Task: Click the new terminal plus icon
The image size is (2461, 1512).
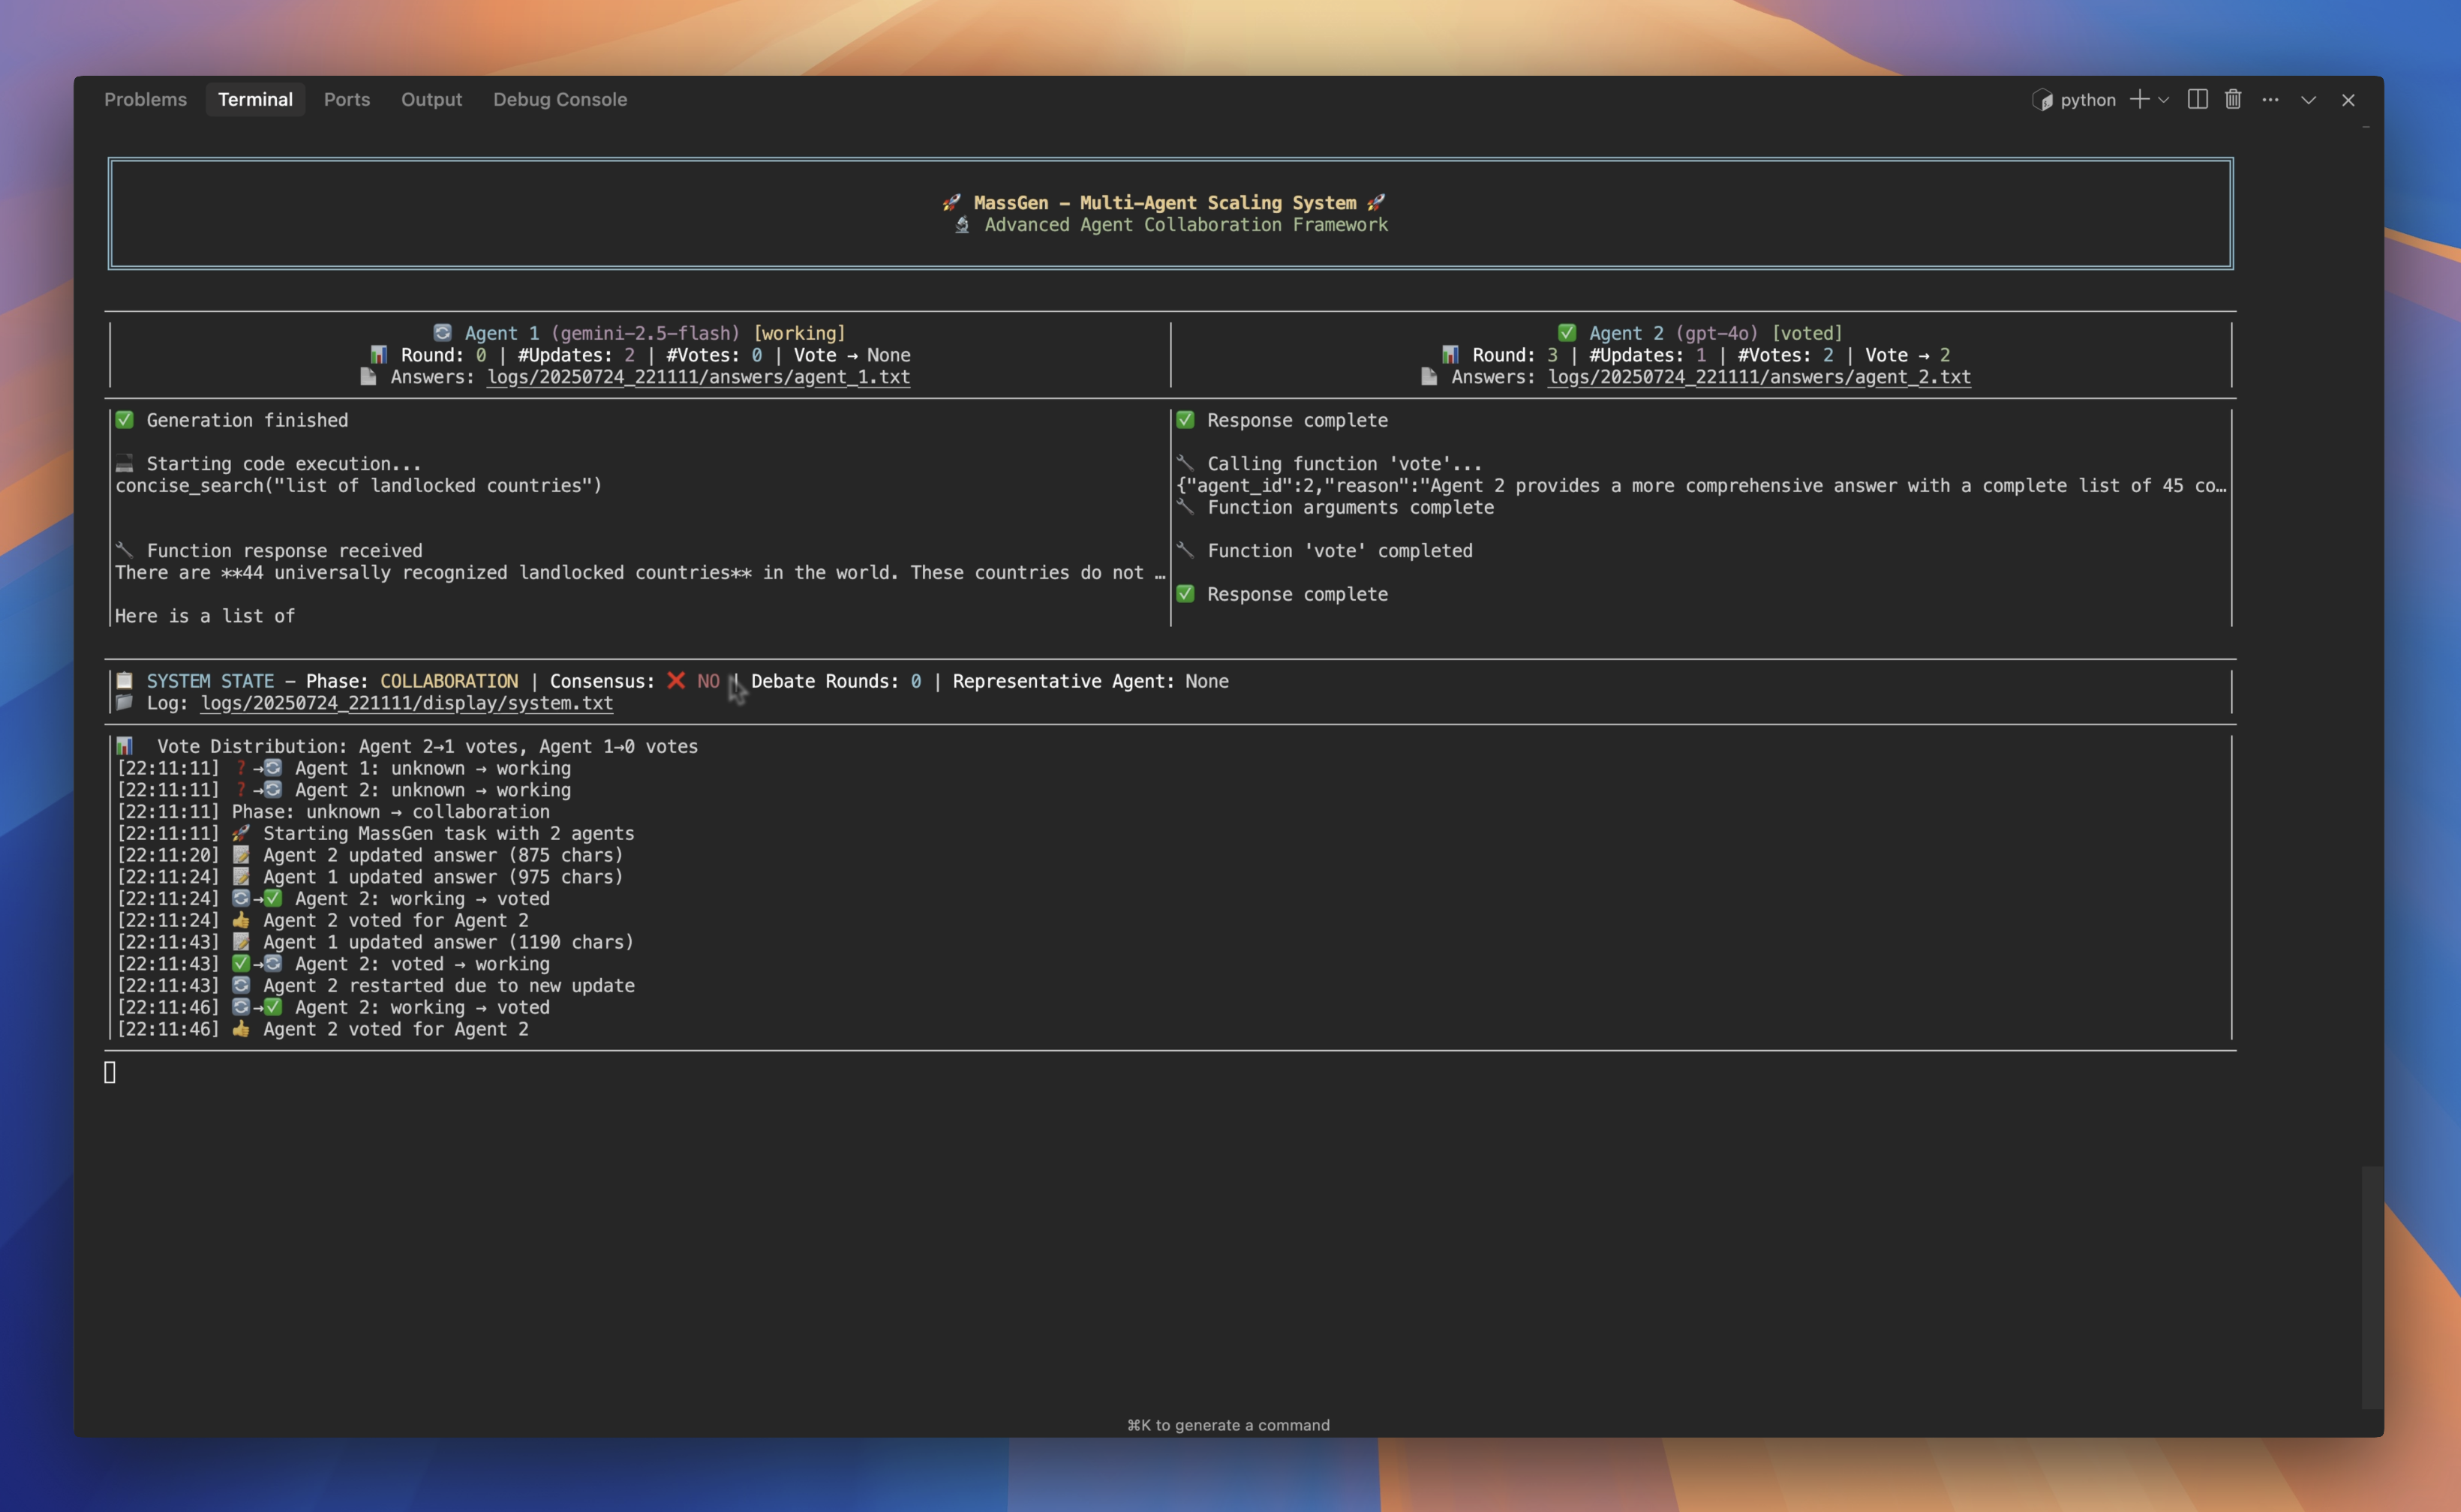Action: point(2139,99)
